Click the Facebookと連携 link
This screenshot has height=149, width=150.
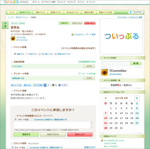136,17
